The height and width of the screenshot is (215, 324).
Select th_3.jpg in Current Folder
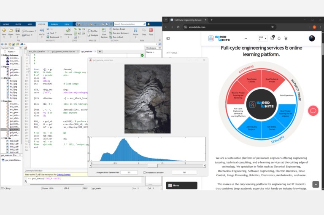[13, 90]
